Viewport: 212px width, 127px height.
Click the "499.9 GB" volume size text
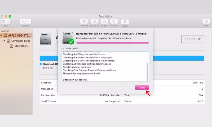pos(48,68)
